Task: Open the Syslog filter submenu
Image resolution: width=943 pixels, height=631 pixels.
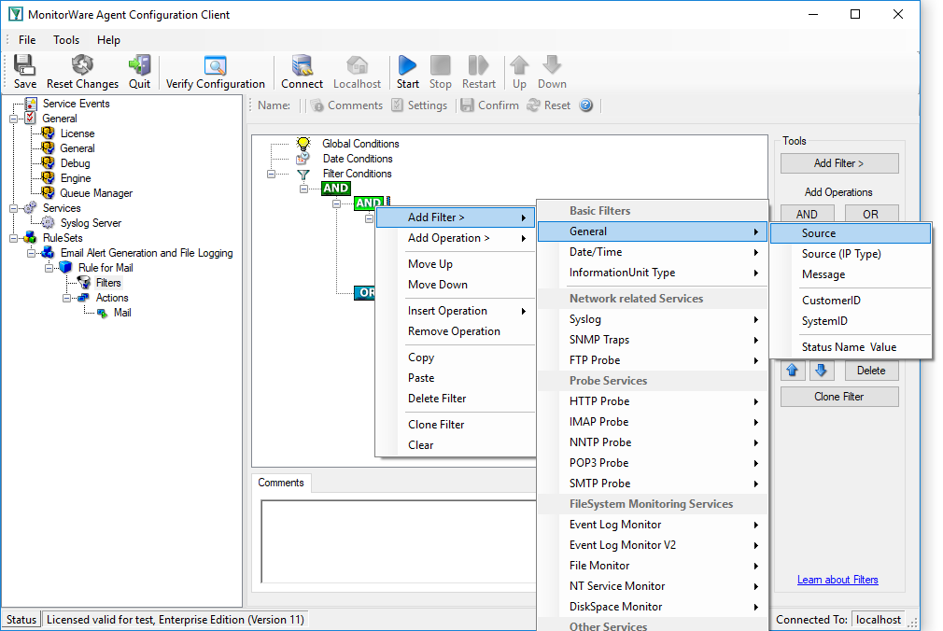Action: (x=653, y=319)
